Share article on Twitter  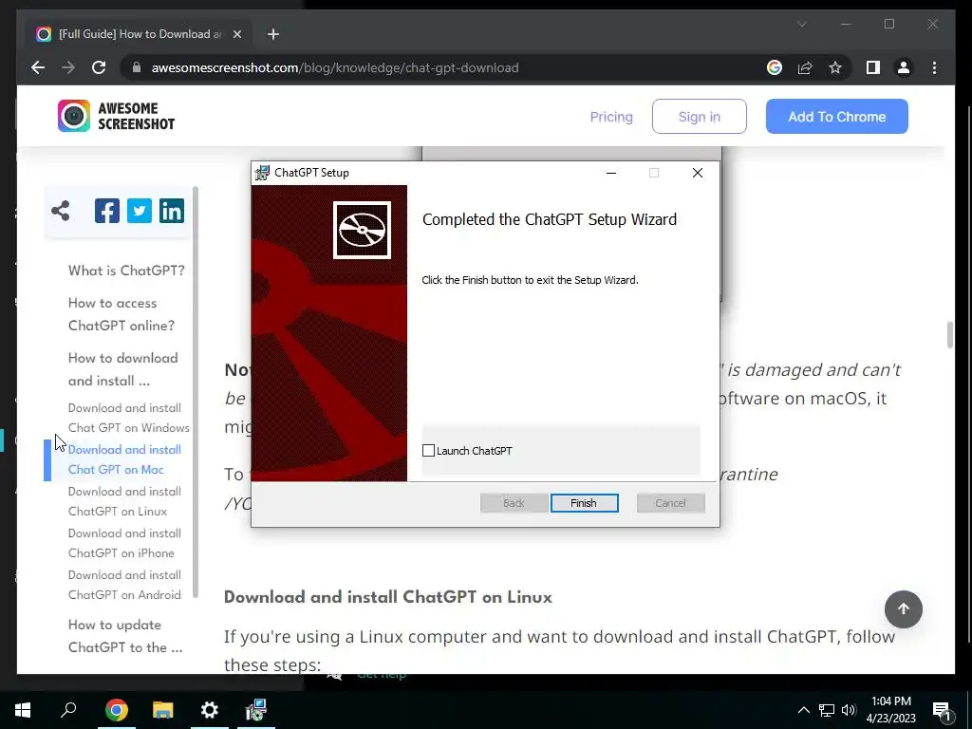click(x=140, y=211)
